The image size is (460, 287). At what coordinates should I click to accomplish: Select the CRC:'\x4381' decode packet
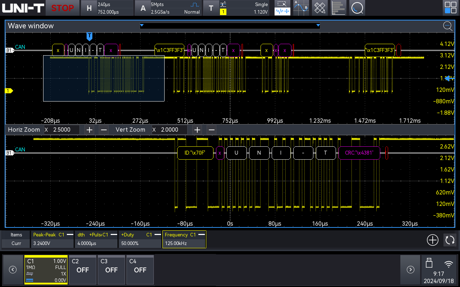coord(359,153)
